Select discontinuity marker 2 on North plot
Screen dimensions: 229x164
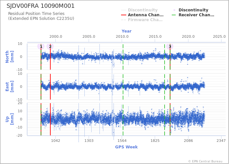(x=50, y=47)
